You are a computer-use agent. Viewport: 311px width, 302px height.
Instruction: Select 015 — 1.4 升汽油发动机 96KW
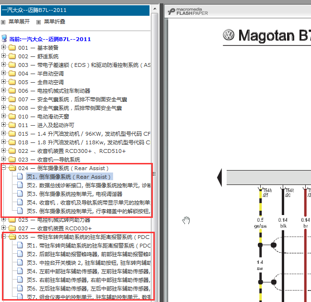pos(84,134)
